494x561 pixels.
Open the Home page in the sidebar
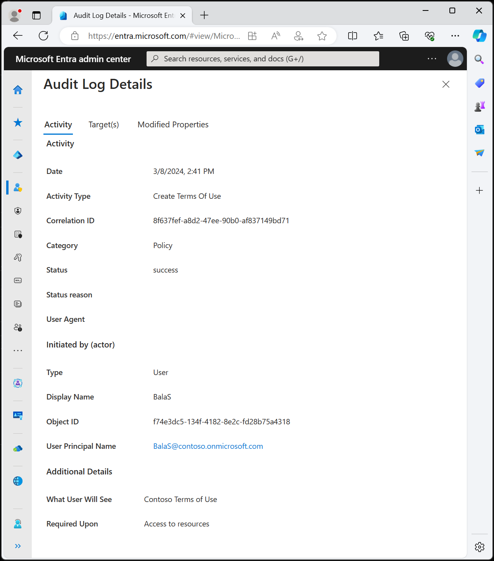[17, 90]
